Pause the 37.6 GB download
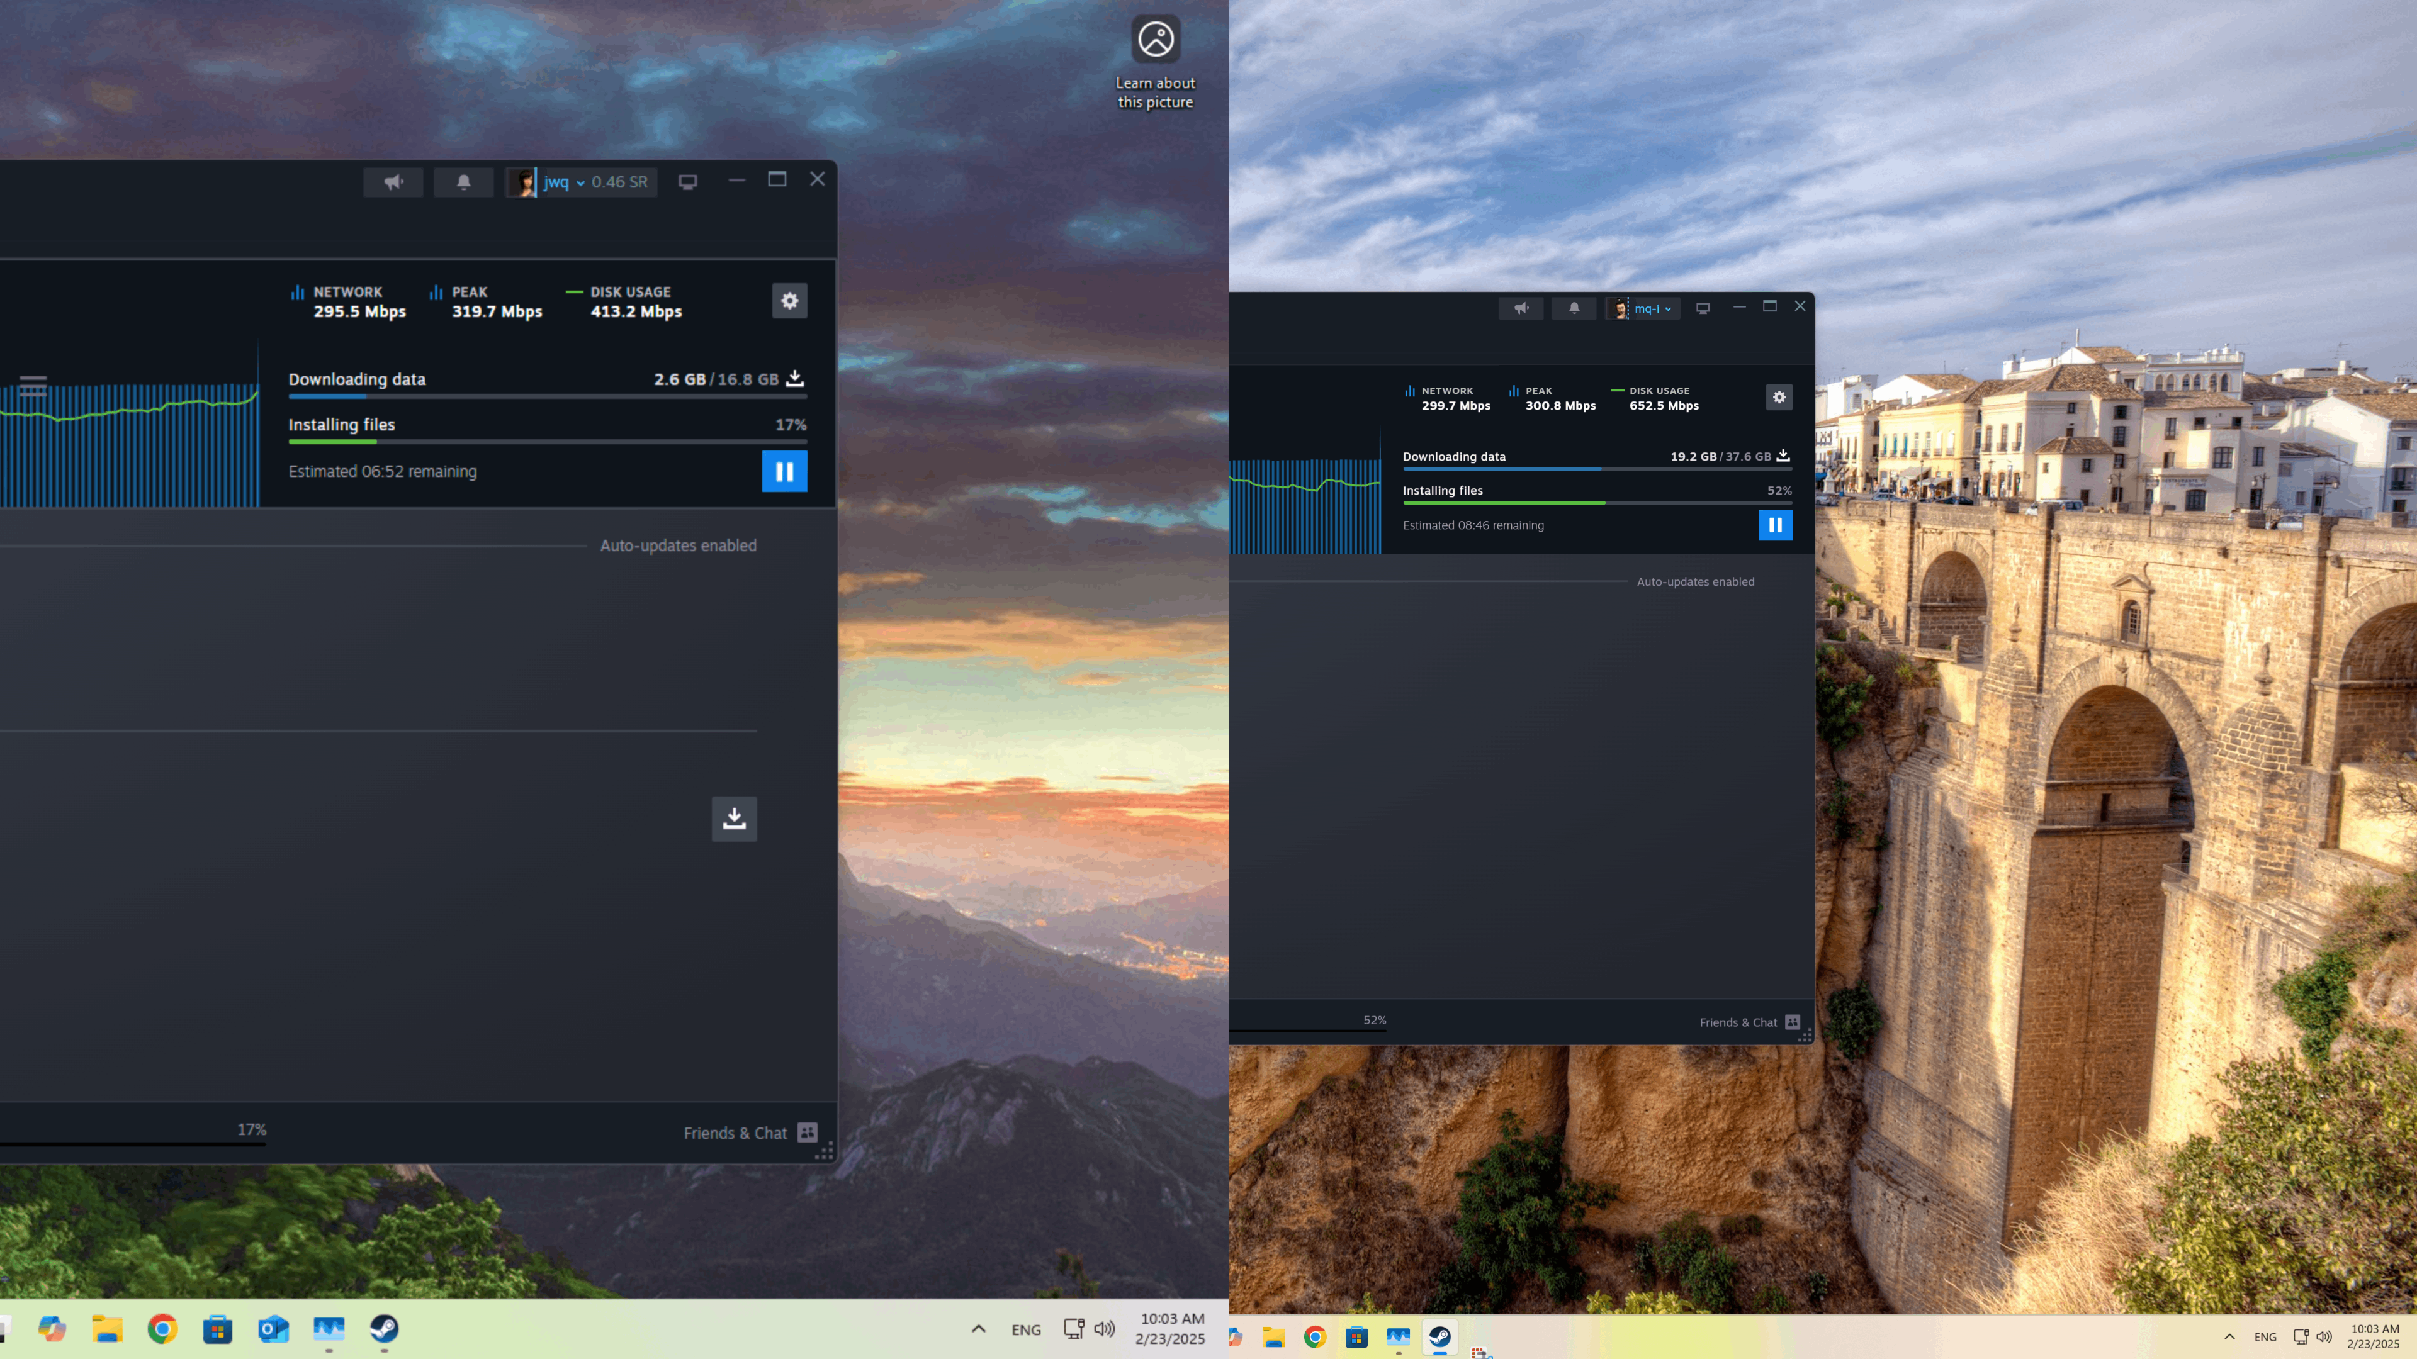Image resolution: width=2417 pixels, height=1359 pixels. (x=1775, y=525)
